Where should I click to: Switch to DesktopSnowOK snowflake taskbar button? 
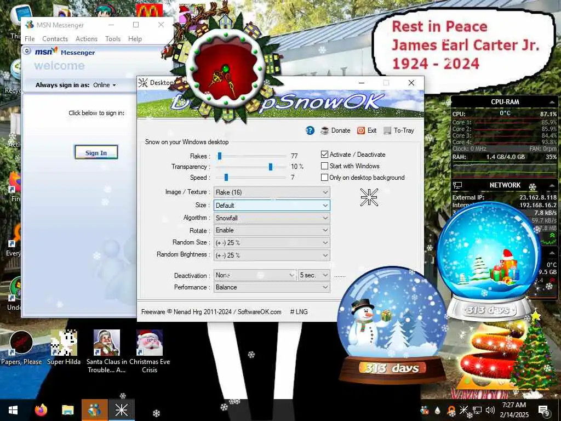click(x=121, y=410)
